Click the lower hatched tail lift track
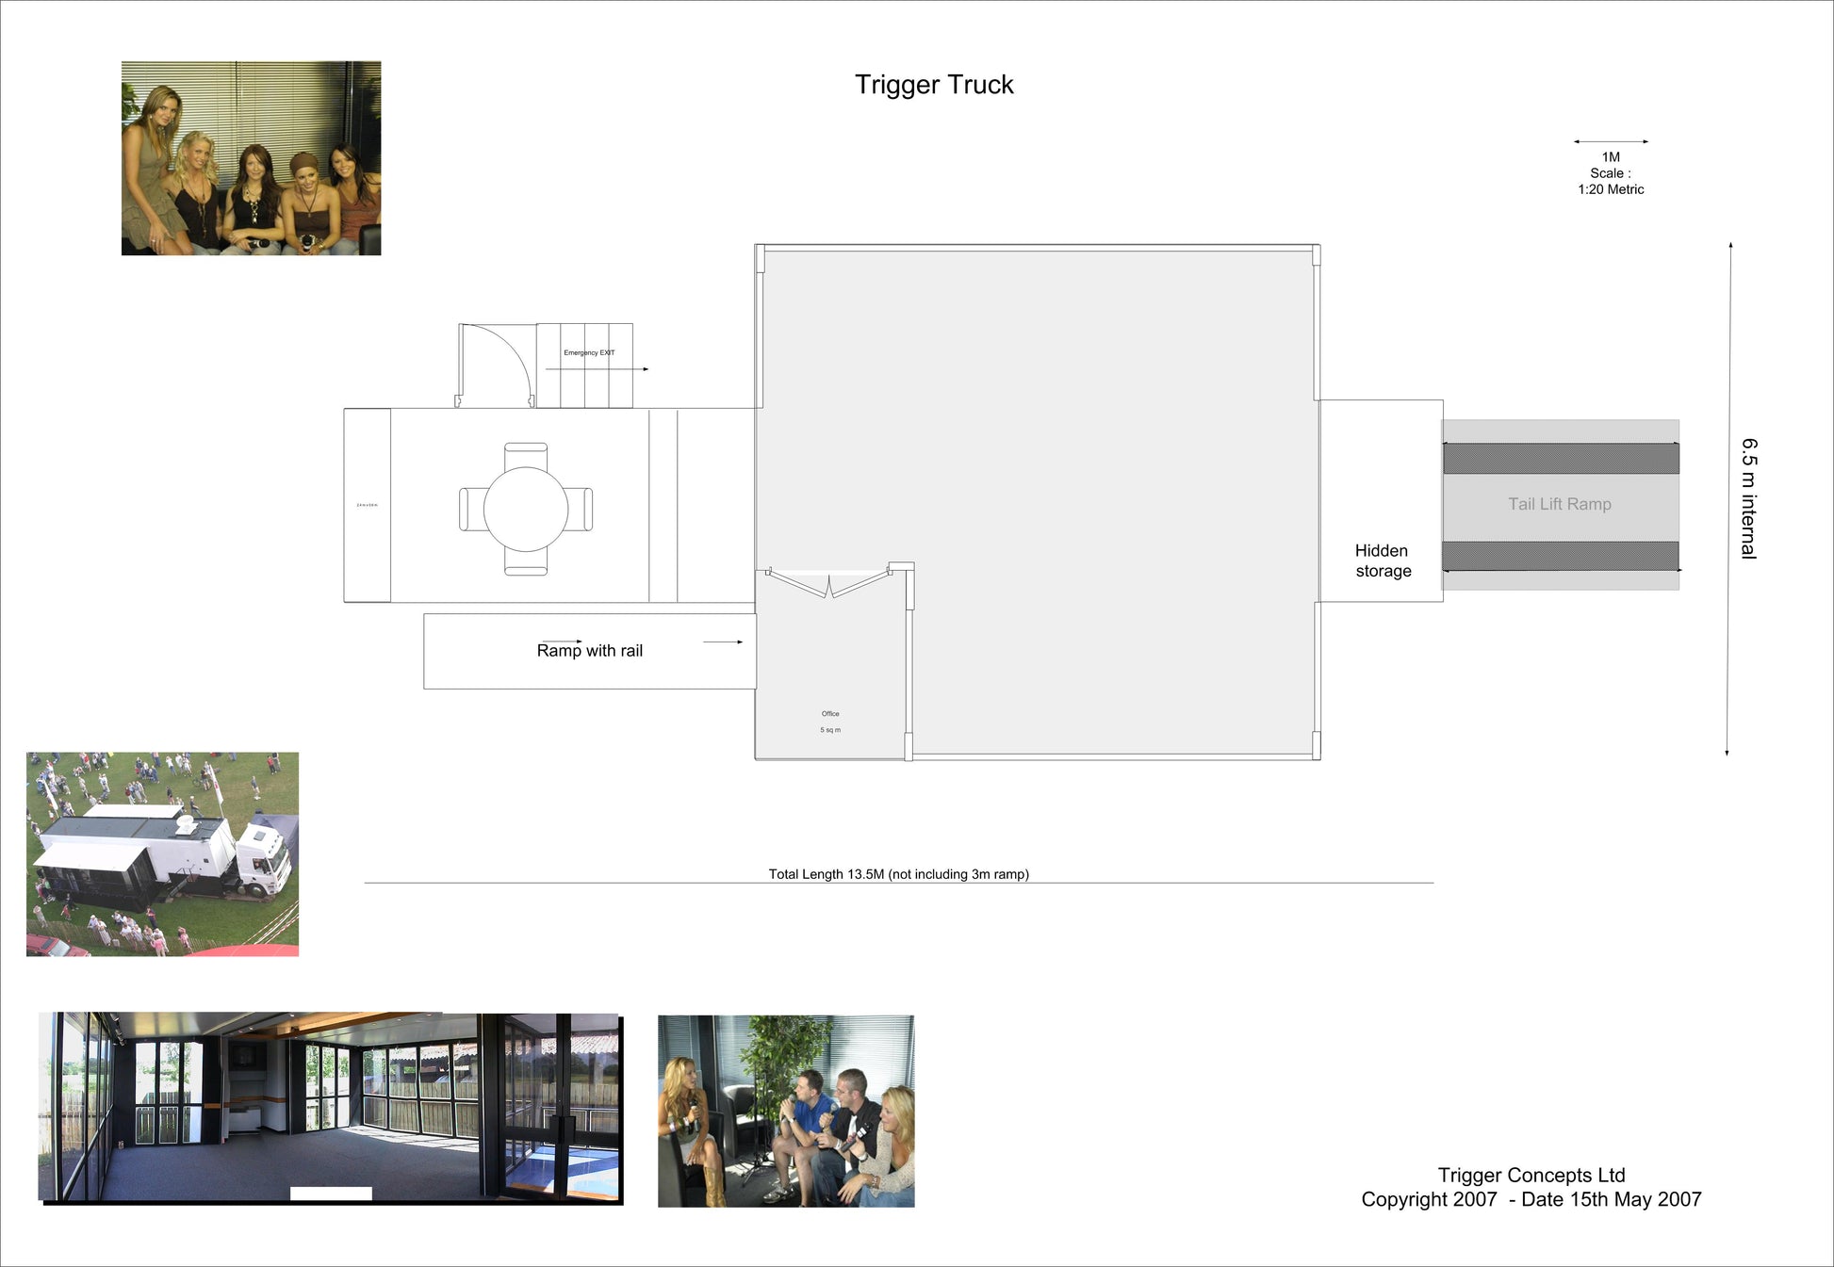 [1560, 556]
